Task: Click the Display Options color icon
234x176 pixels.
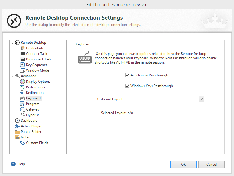Action: tap(23, 82)
